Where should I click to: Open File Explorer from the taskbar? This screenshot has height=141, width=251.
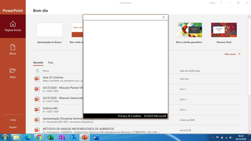pyautogui.click(x=16, y=137)
